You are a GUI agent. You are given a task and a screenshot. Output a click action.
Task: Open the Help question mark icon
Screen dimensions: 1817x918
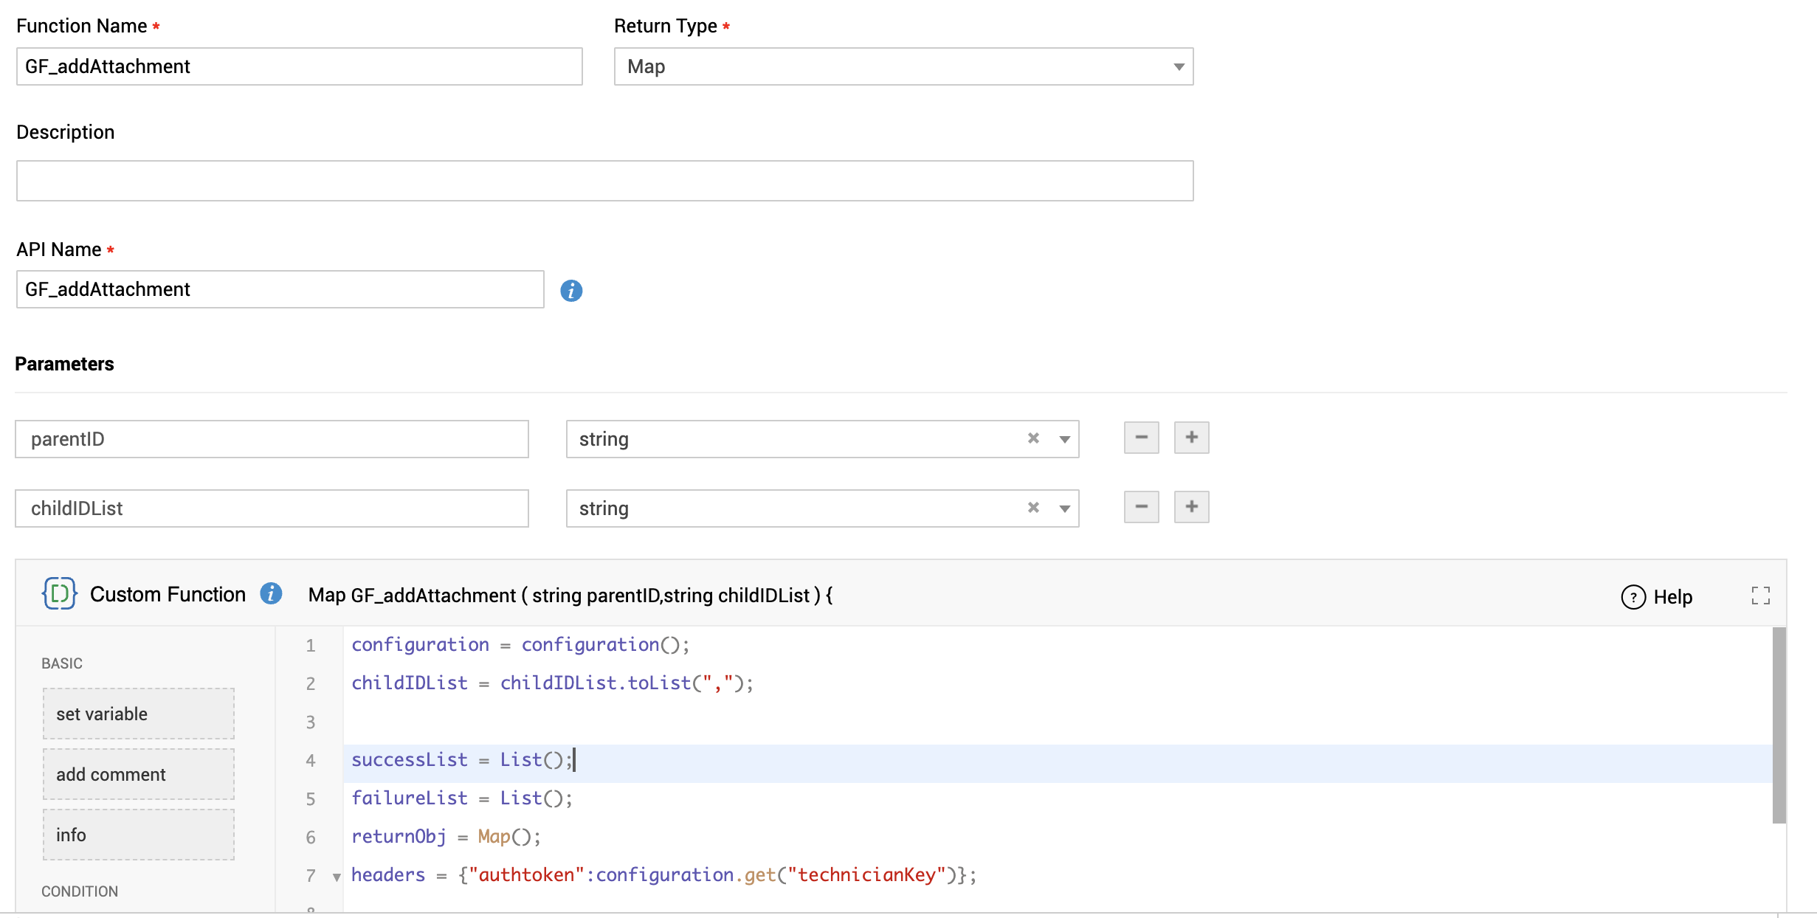click(x=1633, y=596)
